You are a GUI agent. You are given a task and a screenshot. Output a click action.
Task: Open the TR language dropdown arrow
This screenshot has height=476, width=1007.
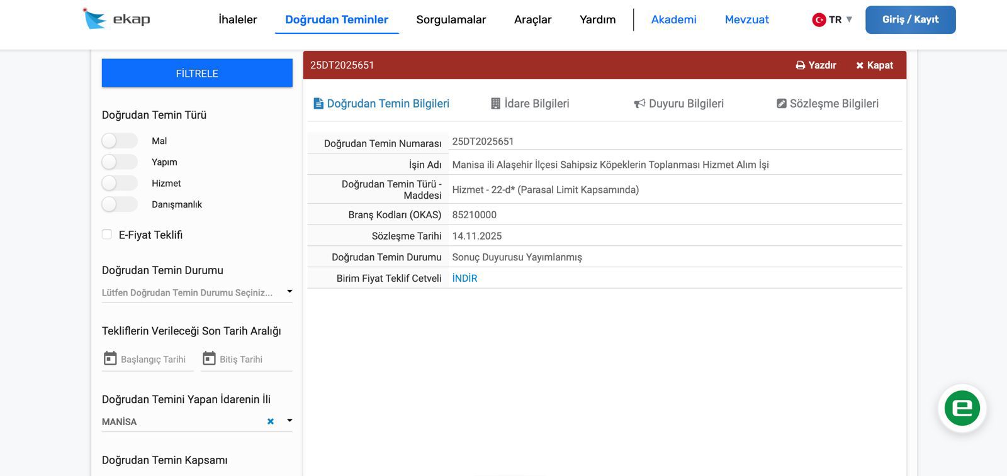pyautogui.click(x=849, y=19)
